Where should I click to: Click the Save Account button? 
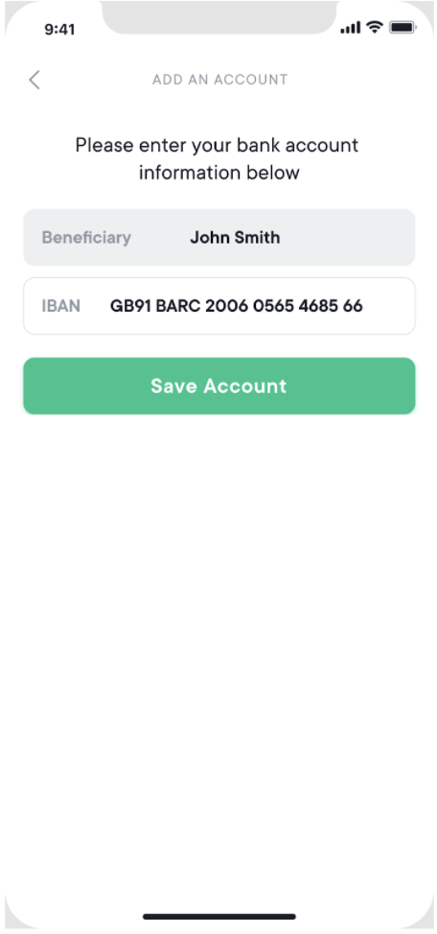tap(219, 386)
